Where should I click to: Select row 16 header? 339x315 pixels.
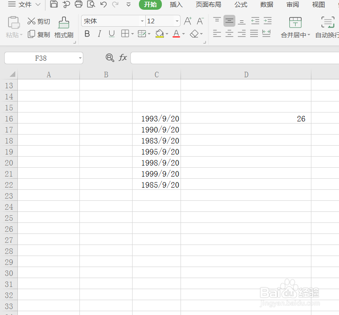(9, 118)
